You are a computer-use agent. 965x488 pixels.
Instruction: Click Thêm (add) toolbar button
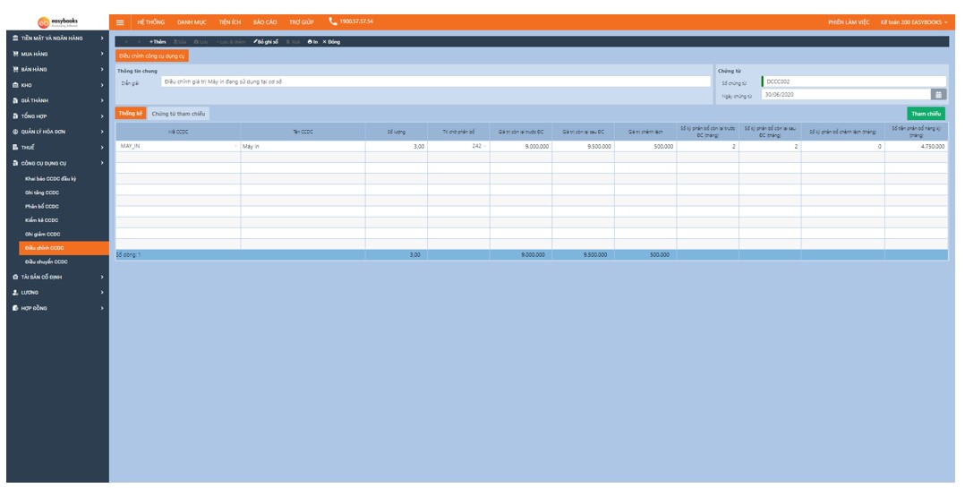(158, 42)
